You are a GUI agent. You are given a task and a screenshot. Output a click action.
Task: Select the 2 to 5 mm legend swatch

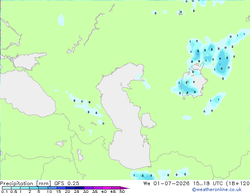(x=34, y=188)
